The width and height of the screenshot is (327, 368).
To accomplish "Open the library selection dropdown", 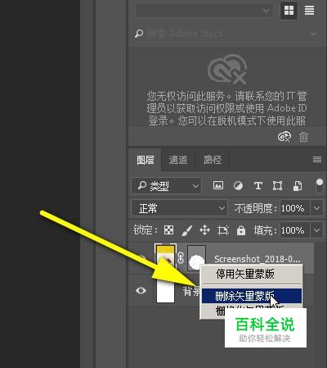I will pyautogui.click(x=204, y=11).
